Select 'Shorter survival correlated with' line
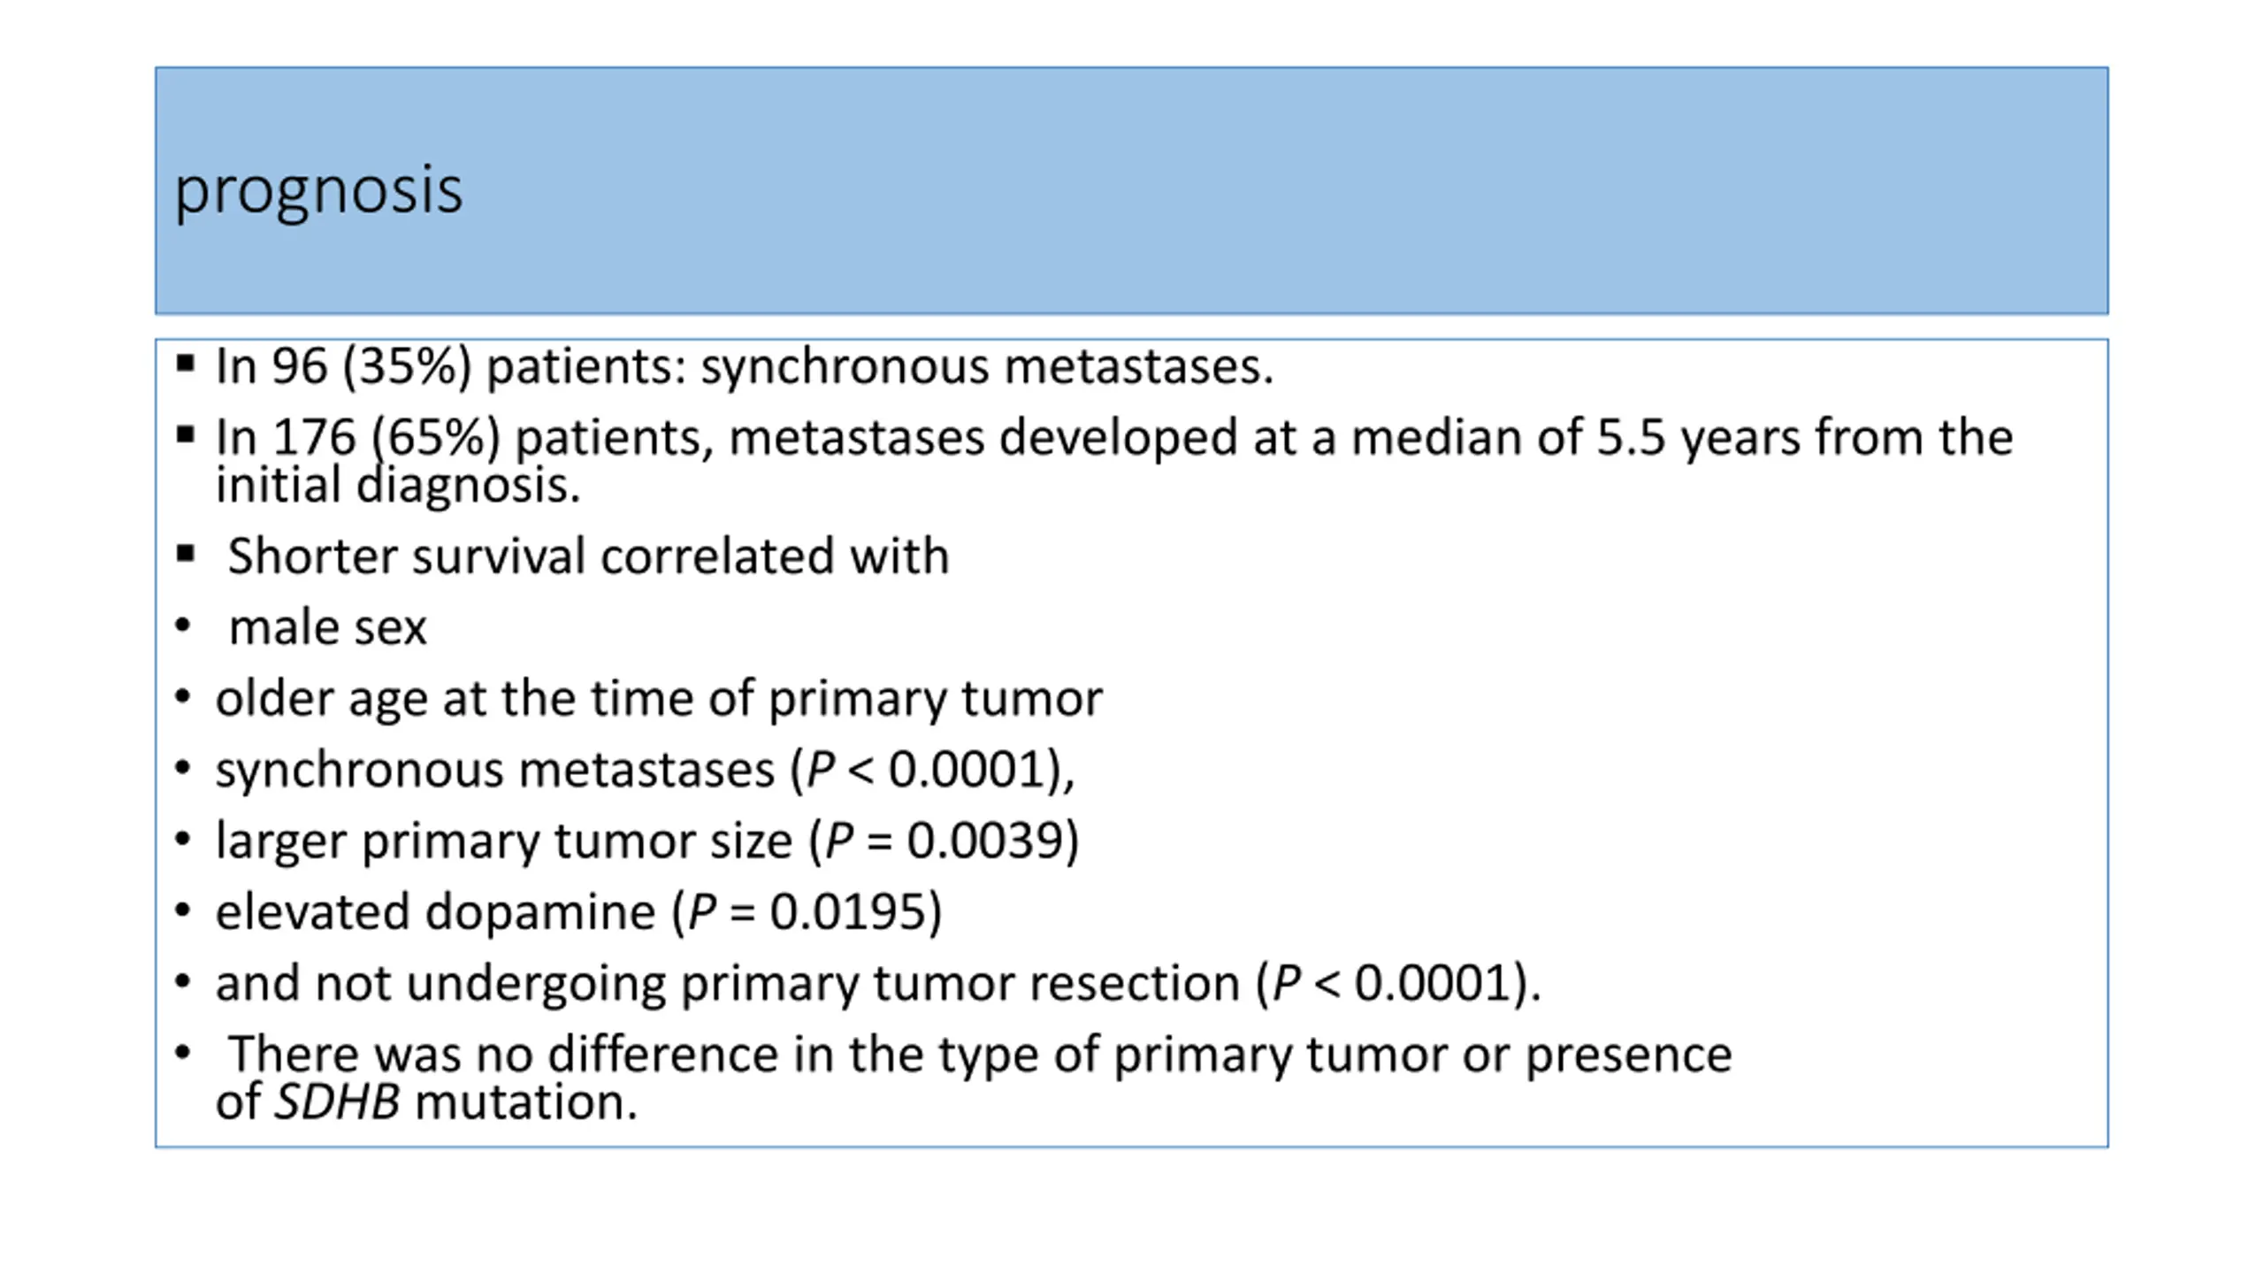The height and width of the screenshot is (1274, 2264). coord(588,556)
